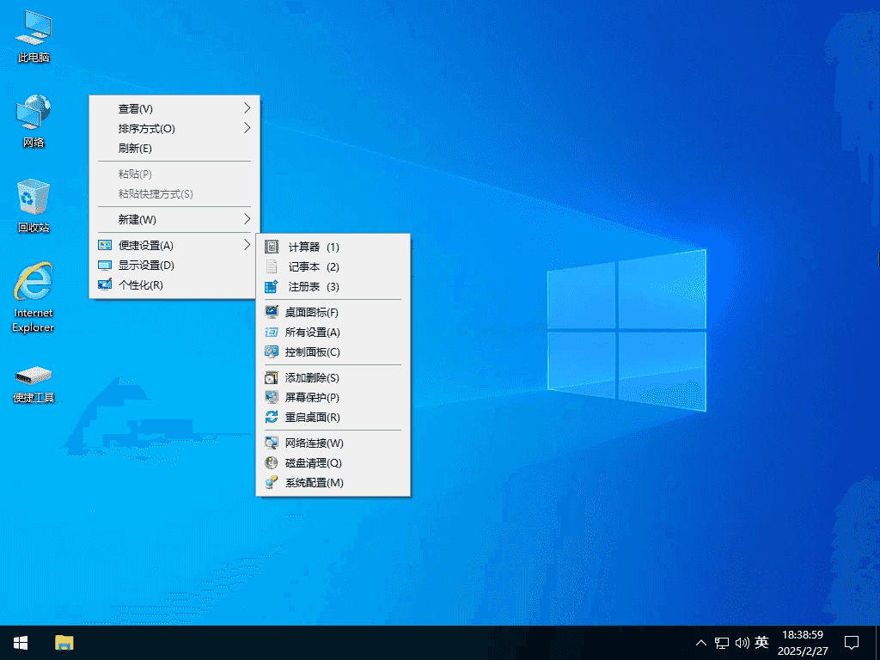Open the Windows Start button
Image resolution: width=880 pixels, height=660 pixels.
[21, 643]
